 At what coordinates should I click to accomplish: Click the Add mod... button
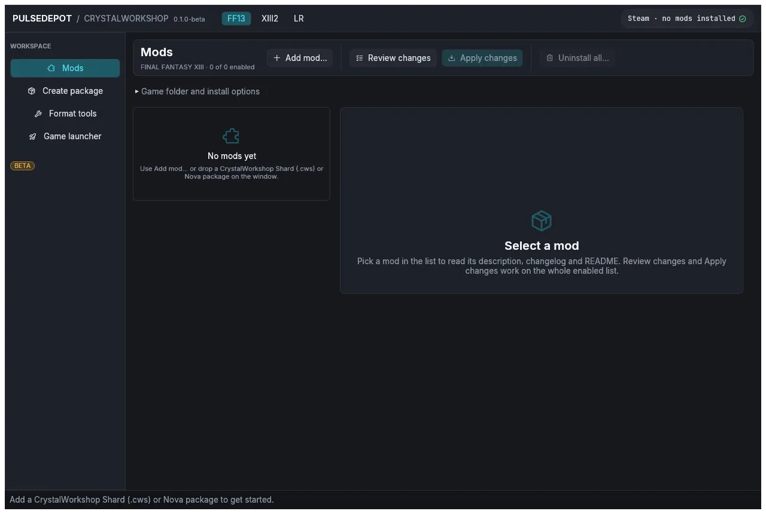(x=300, y=58)
